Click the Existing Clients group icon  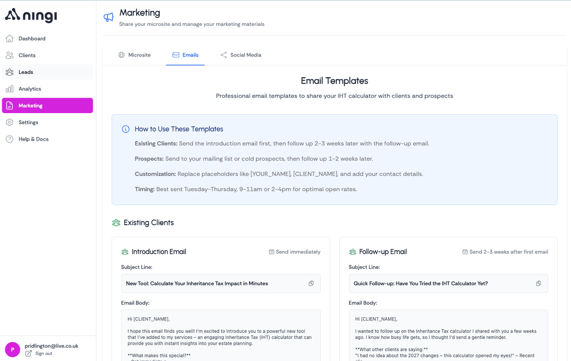point(116,223)
